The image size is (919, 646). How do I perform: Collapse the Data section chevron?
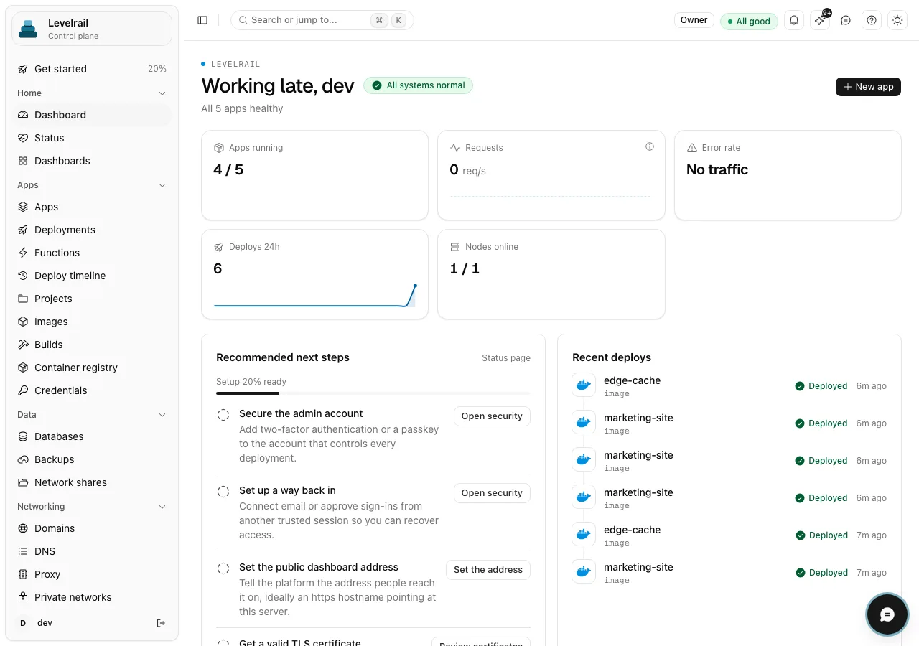click(162, 415)
